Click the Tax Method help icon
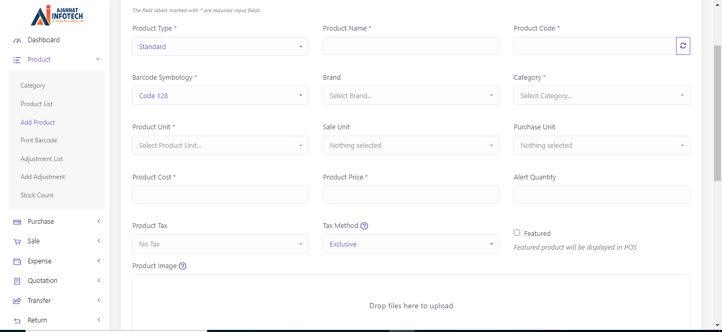Image resolution: width=722 pixels, height=332 pixels. click(364, 226)
